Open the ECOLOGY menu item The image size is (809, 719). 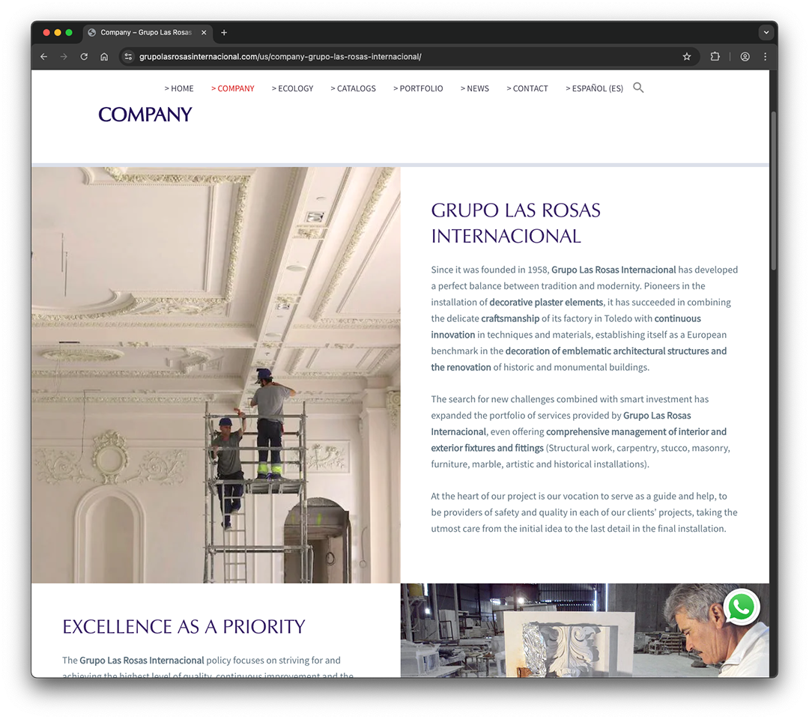pos(293,88)
